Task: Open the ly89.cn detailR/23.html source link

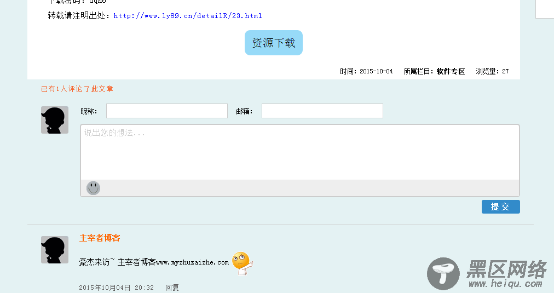Action: tap(188, 16)
